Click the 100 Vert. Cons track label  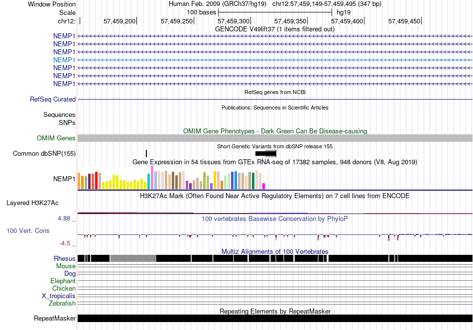pyautogui.click(x=28, y=231)
